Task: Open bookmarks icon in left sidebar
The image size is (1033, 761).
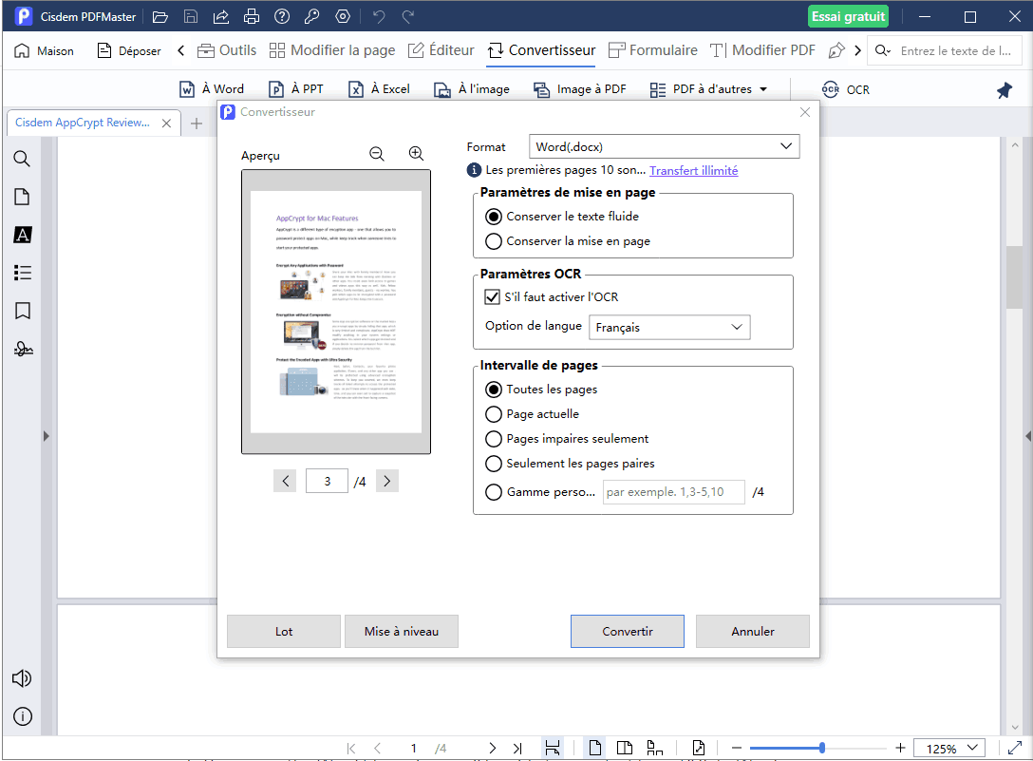Action: pyautogui.click(x=23, y=311)
